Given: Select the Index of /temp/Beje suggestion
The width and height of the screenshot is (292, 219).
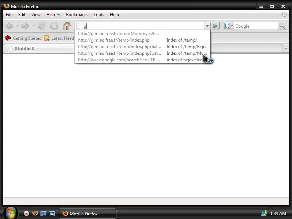Looking at the screenshot, I should [142, 47].
